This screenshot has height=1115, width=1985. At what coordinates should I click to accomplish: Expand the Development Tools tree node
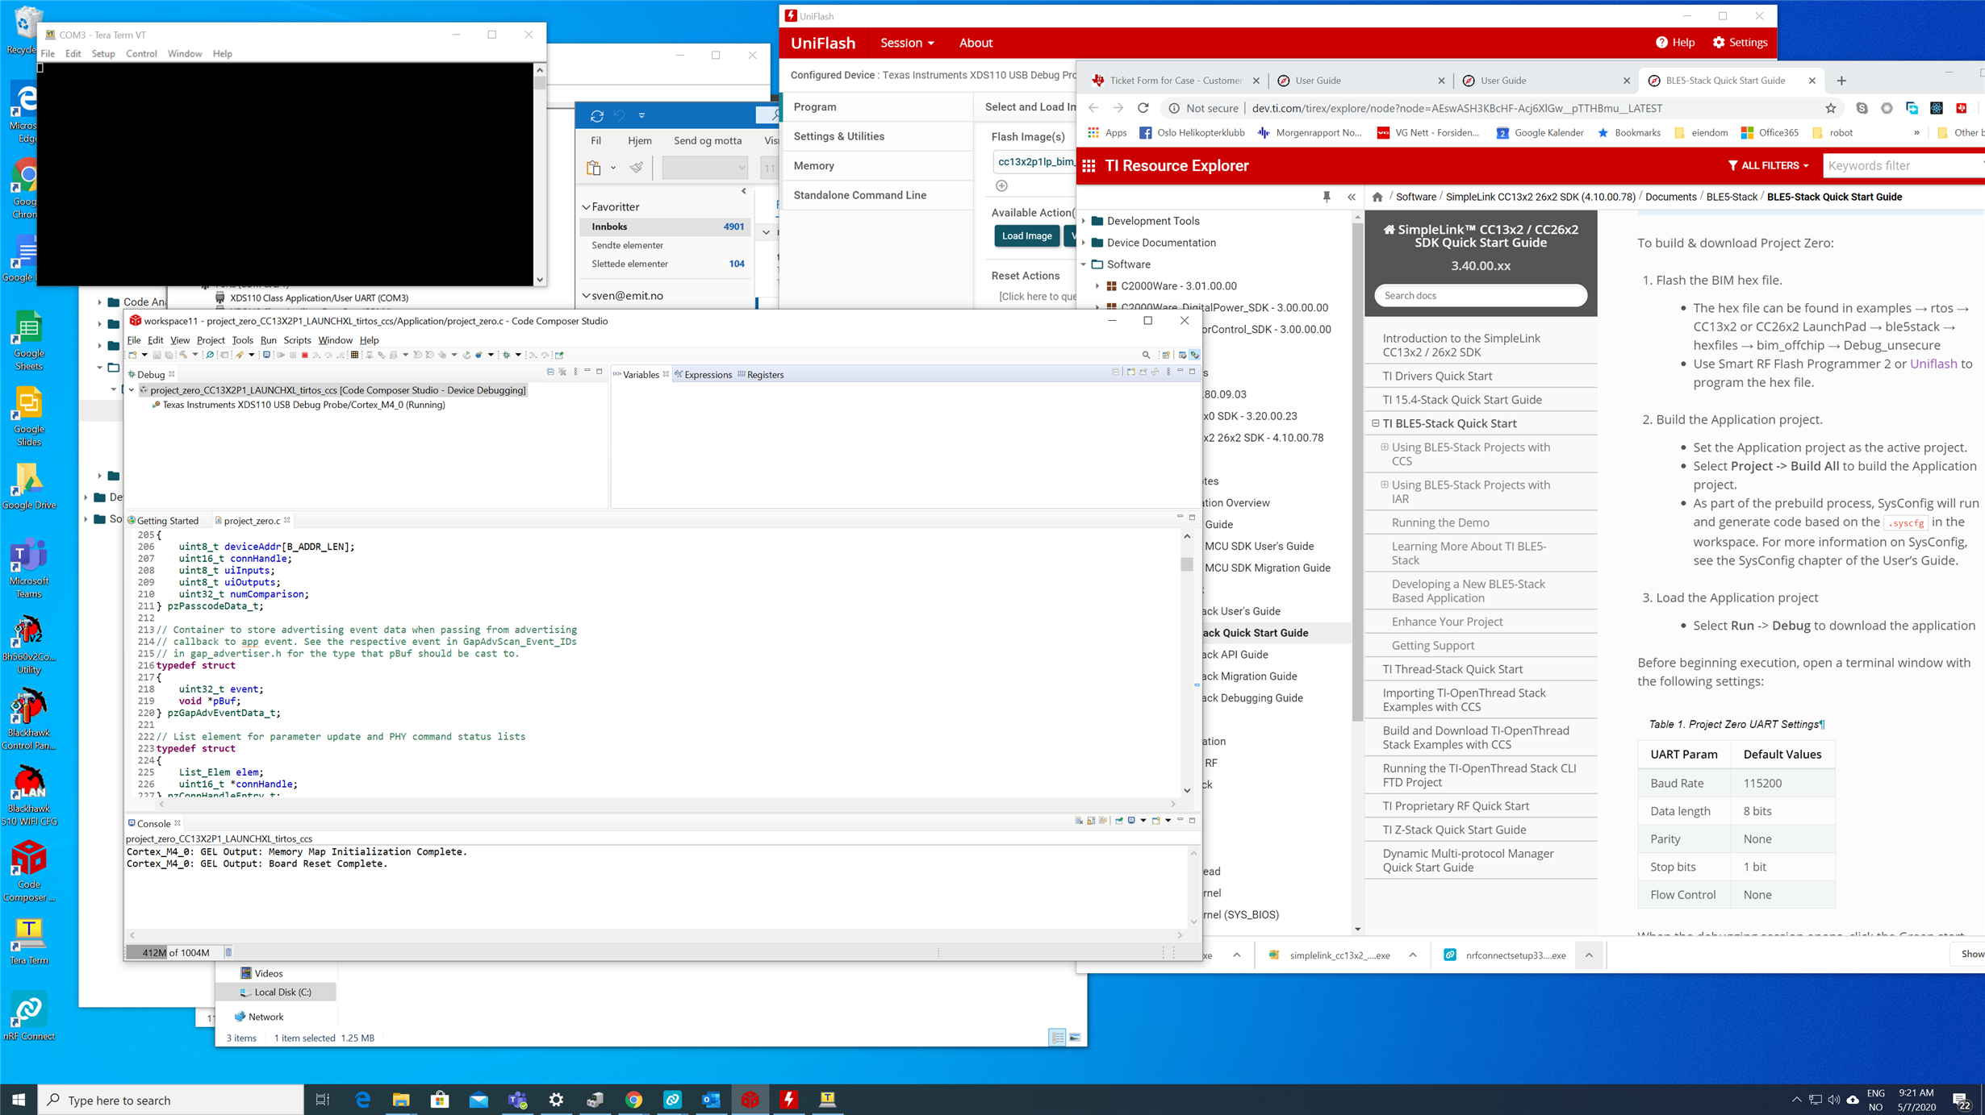click(1084, 221)
